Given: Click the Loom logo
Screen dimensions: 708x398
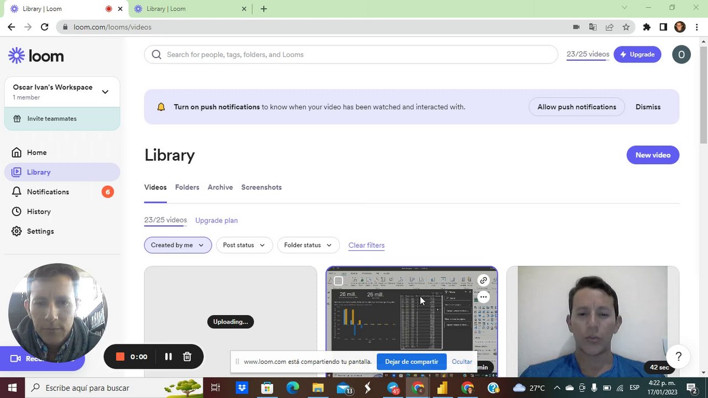Looking at the screenshot, I should click(x=36, y=55).
